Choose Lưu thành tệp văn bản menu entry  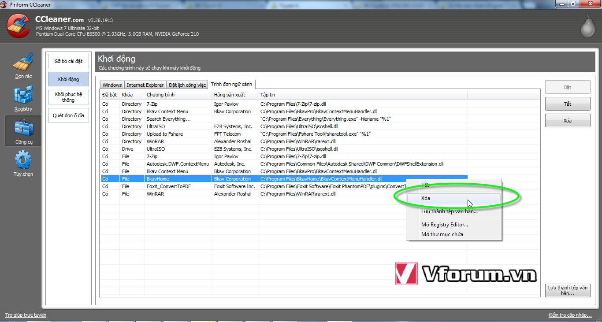coord(454,211)
